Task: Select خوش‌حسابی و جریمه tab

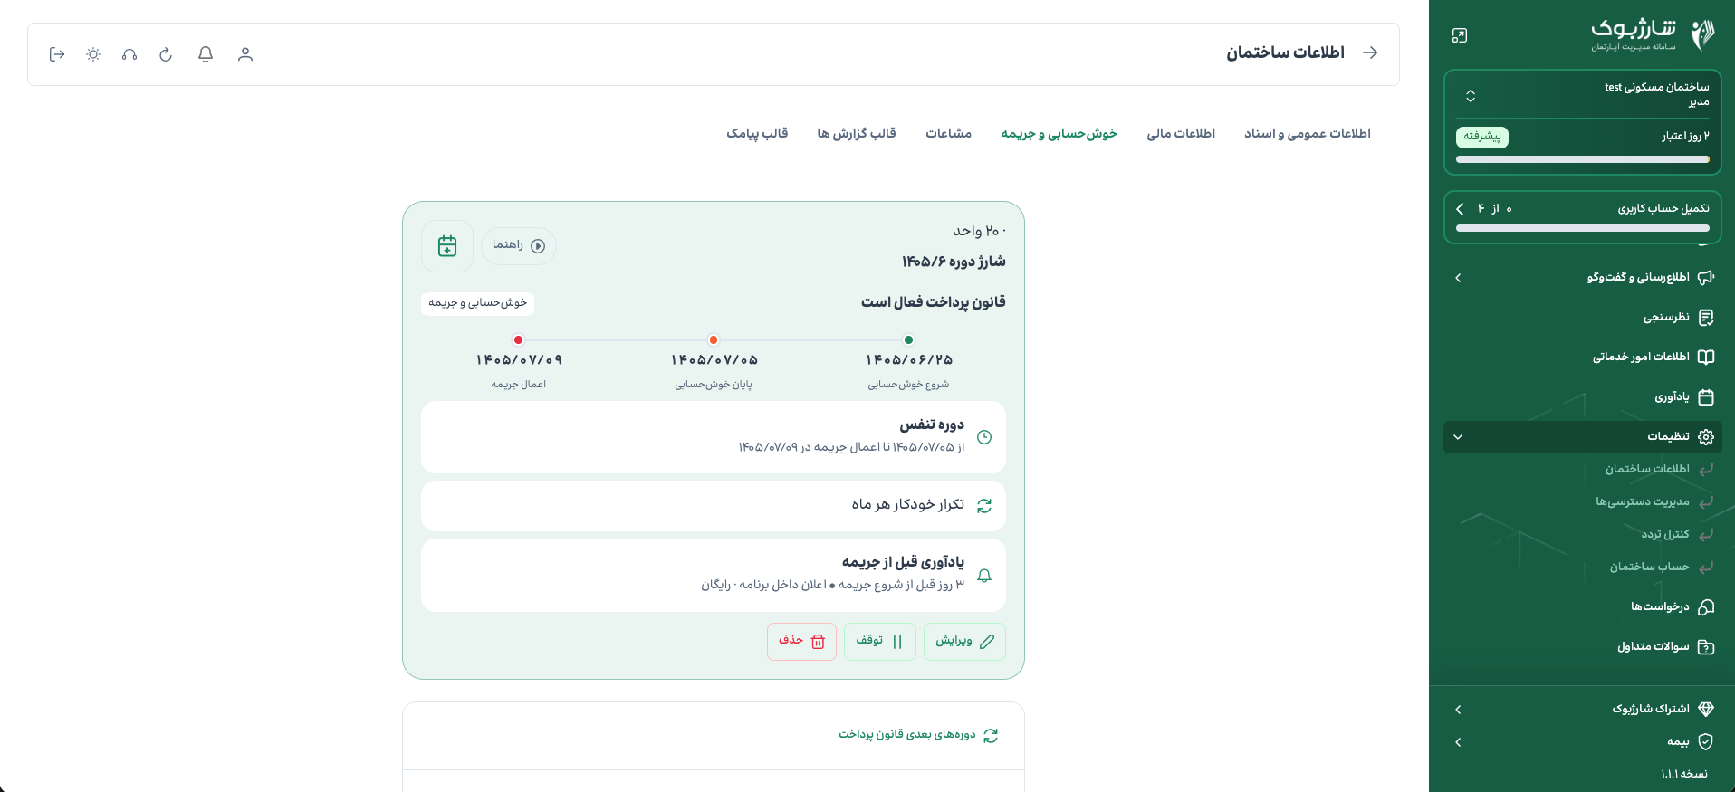Action: click(x=1059, y=134)
